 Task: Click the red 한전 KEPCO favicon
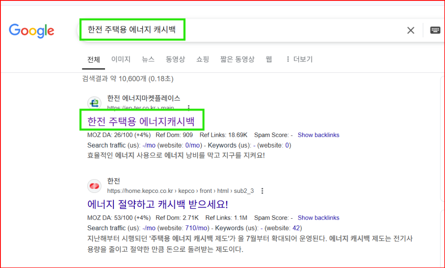click(94, 186)
